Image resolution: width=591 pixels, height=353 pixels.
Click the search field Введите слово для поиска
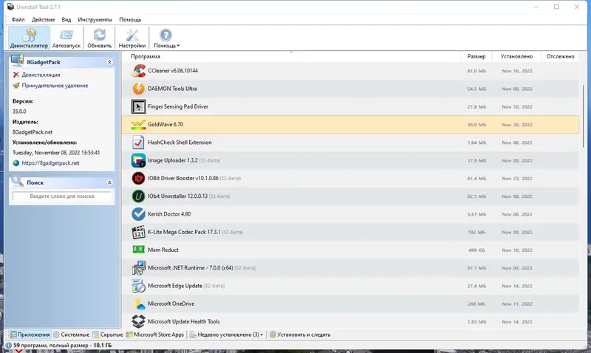pos(62,196)
